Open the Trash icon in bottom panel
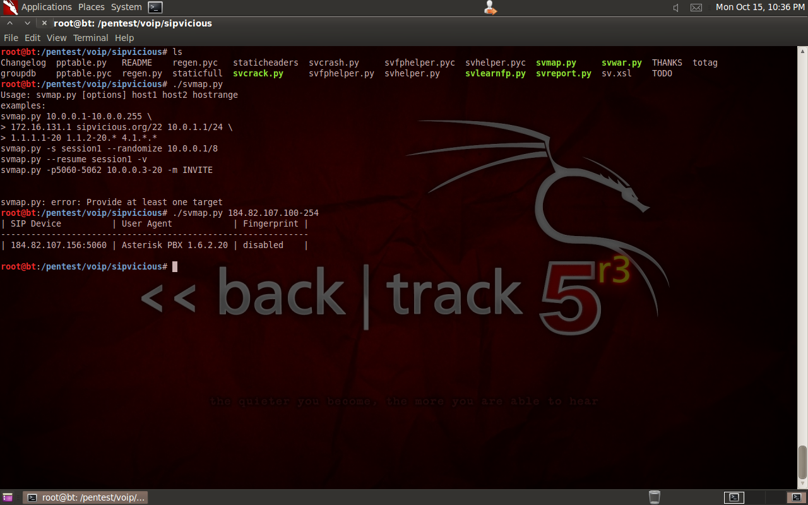Image resolution: width=808 pixels, height=505 pixels. click(x=655, y=497)
